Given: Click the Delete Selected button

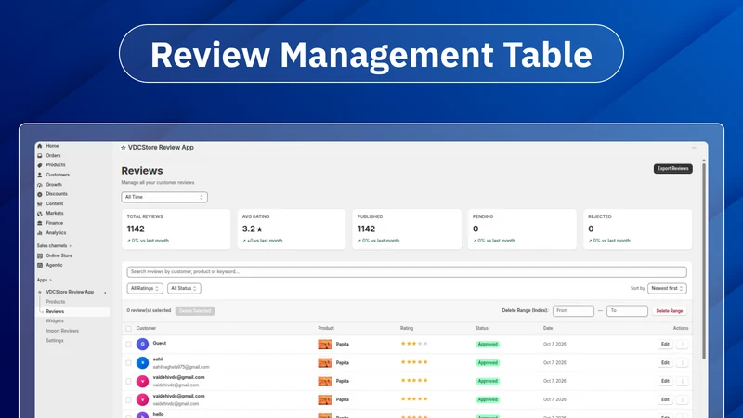Looking at the screenshot, I should tap(195, 311).
